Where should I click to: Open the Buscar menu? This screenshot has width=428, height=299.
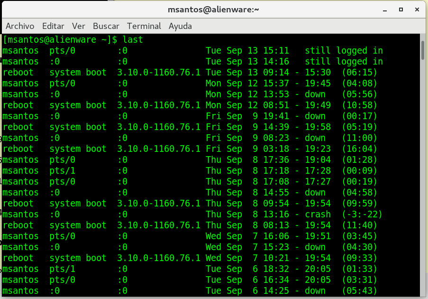pyautogui.click(x=106, y=26)
